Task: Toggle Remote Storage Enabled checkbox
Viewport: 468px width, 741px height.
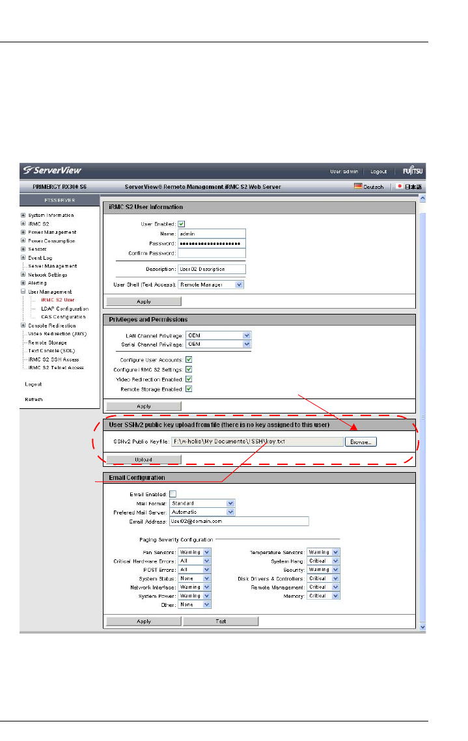Action: 189,389
